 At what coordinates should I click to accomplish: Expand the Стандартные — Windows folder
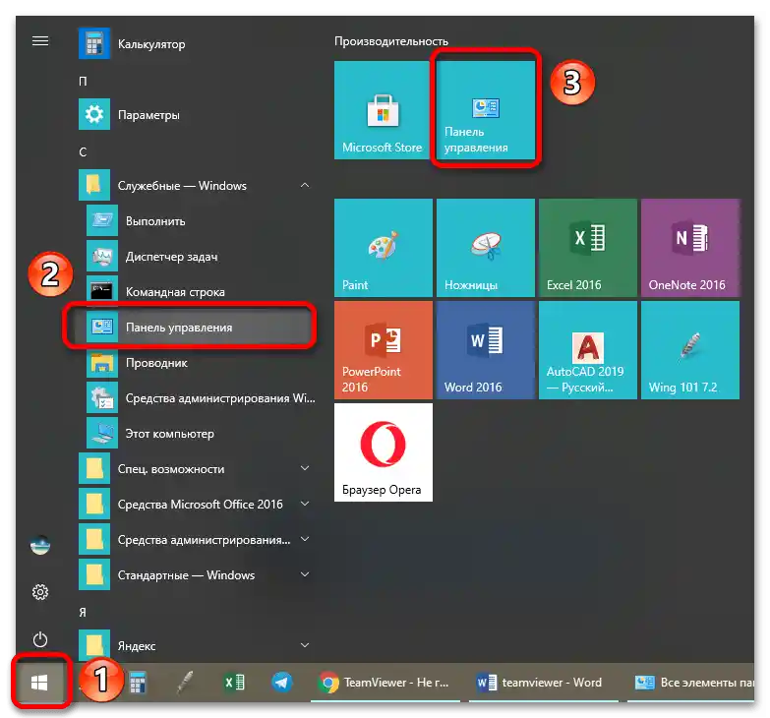(x=197, y=574)
